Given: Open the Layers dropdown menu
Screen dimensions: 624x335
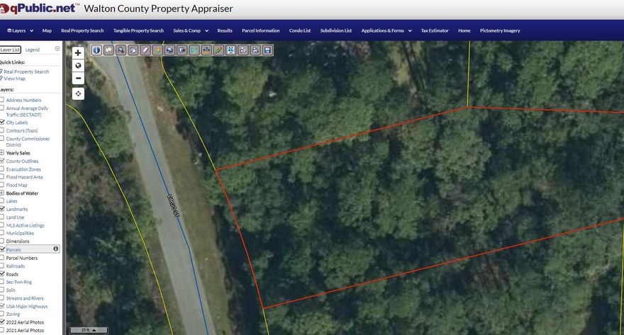Looking at the screenshot, I should (x=20, y=30).
